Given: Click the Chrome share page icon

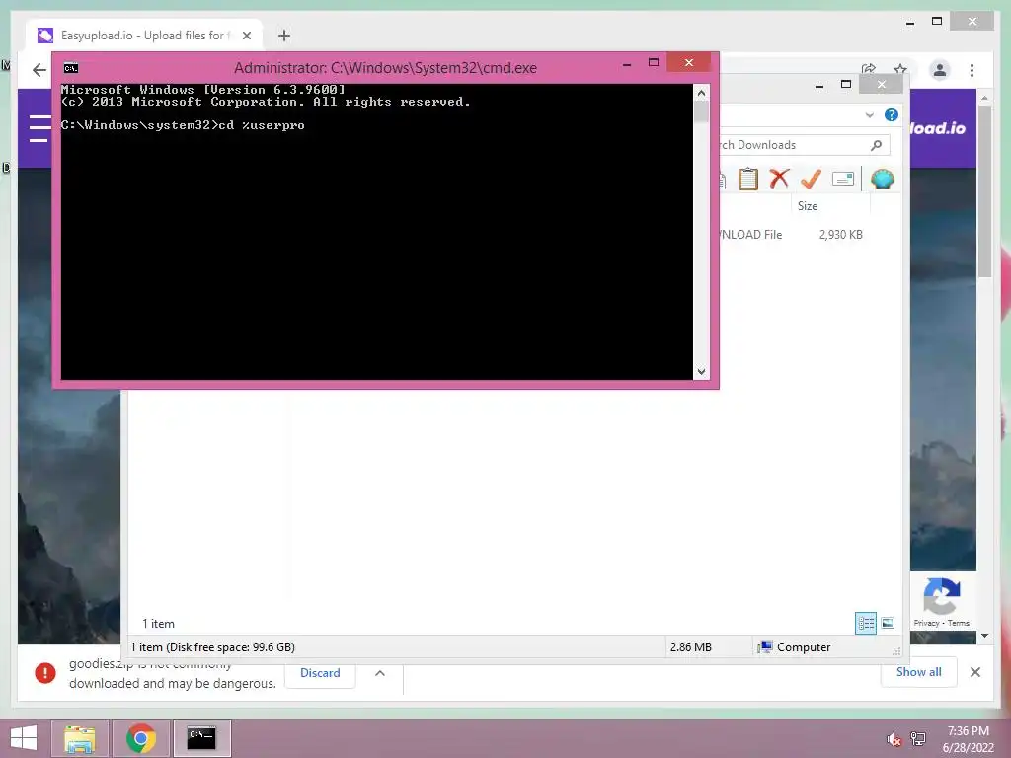Looking at the screenshot, I should 869,69.
